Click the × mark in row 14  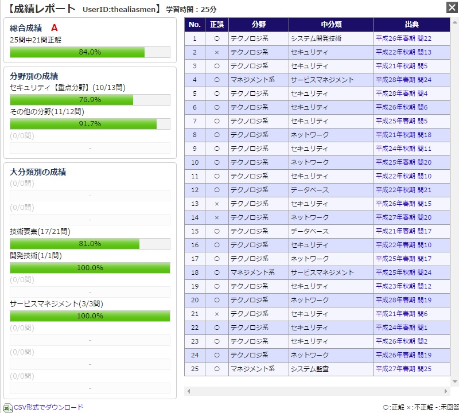click(x=217, y=218)
